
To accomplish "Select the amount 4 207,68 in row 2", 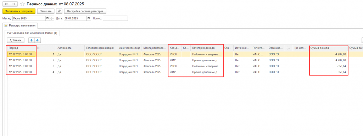I will [x=328, y=60].
